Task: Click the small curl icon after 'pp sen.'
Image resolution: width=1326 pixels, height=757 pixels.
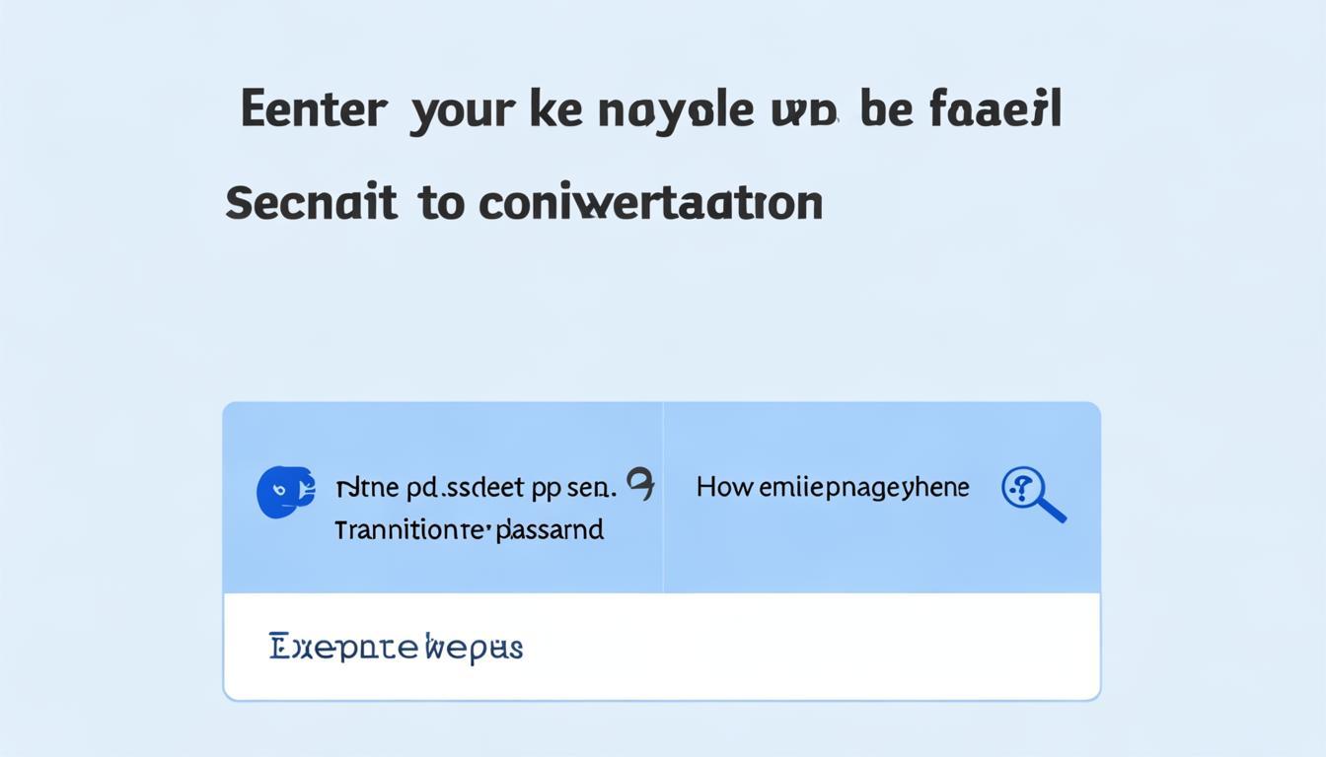Action: (640, 484)
